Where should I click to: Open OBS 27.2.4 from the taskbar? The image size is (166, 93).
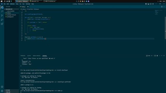[x=50, y=1]
